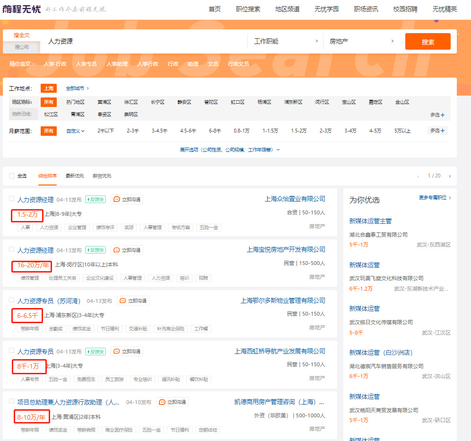Click 反馈快 badge on 上海宝悦房地产 row
Screen dimensions: 471x441
pos(96,250)
